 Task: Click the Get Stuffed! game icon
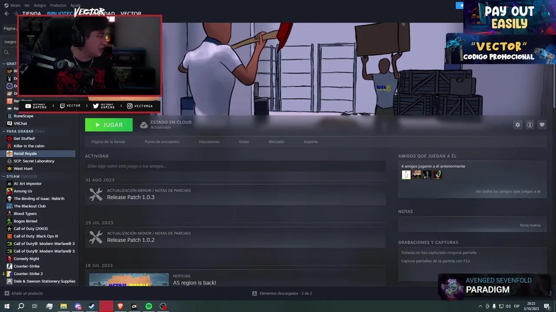point(10,139)
